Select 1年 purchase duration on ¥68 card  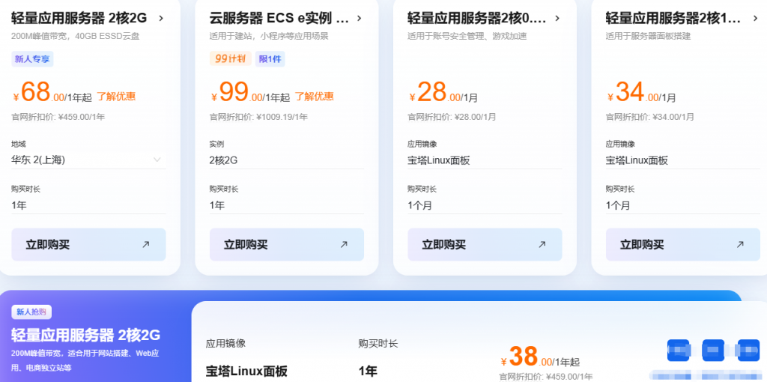[88, 205]
